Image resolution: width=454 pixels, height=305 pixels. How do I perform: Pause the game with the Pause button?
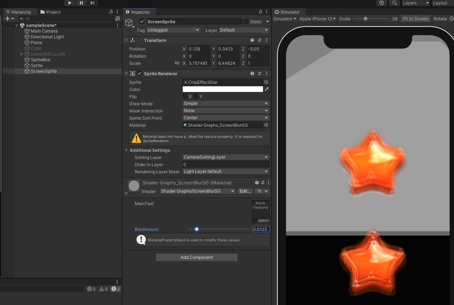pos(81,3)
